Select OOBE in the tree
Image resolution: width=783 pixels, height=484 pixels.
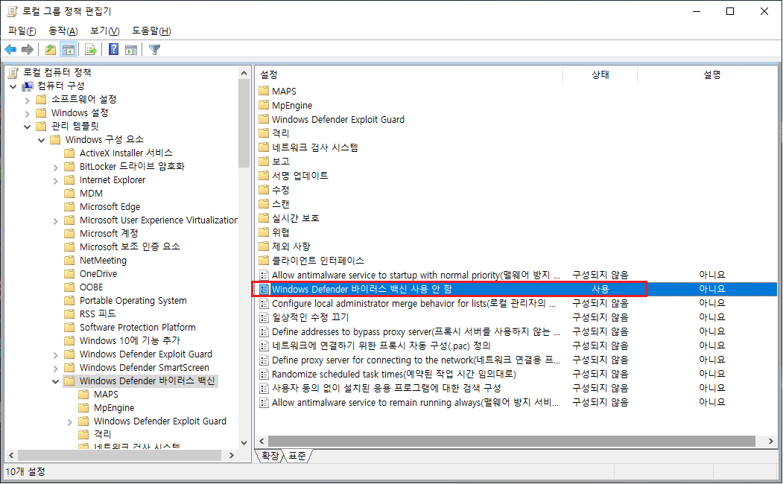[x=92, y=287]
